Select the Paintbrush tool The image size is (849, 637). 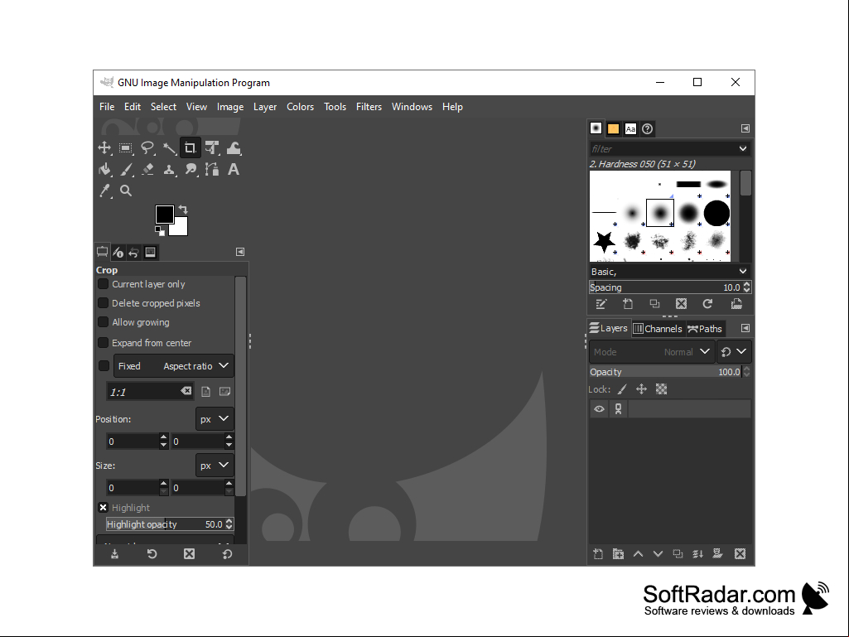click(x=126, y=170)
